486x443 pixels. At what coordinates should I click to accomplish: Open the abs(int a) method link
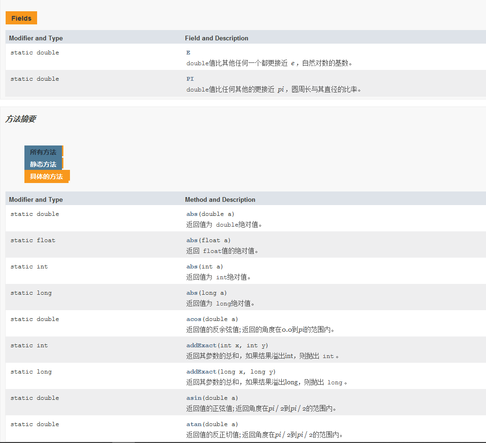(192, 267)
